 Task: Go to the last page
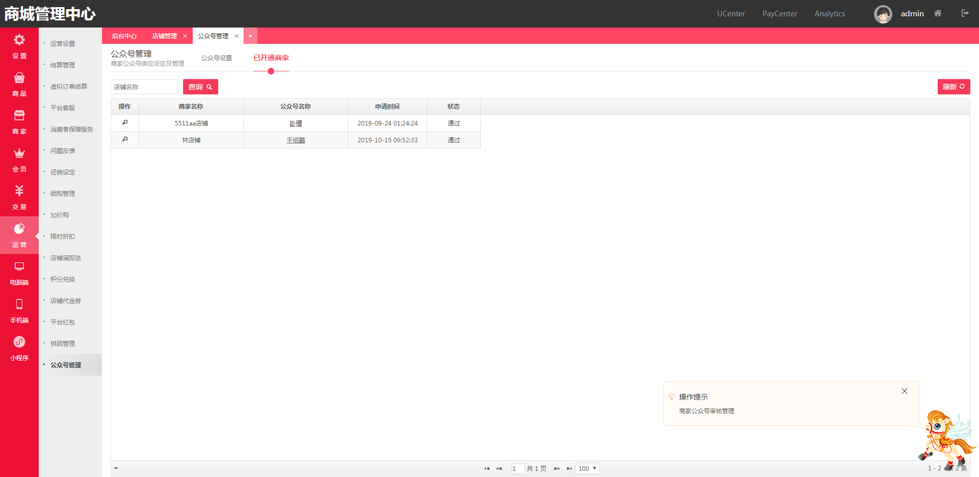pyautogui.click(x=569, y=468)
